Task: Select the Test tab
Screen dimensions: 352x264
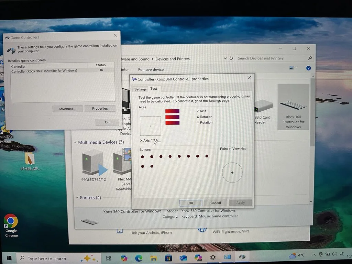Action: point(154,89)
